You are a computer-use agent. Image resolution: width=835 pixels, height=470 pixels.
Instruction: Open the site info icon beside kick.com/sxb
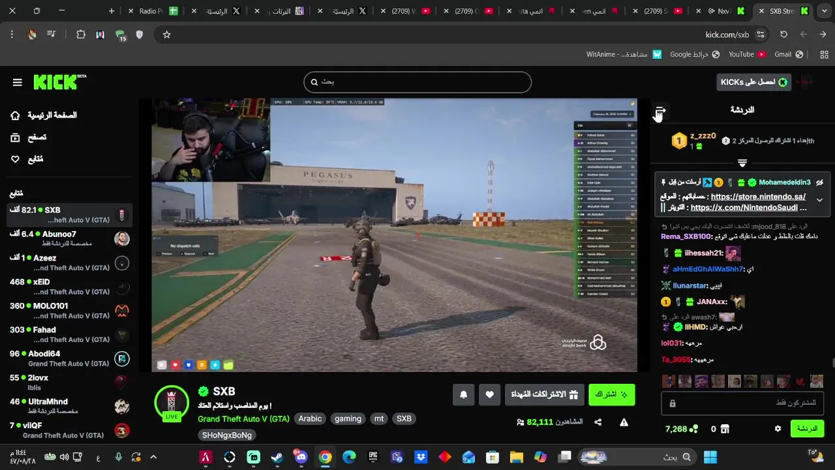(x=761, y=35)
